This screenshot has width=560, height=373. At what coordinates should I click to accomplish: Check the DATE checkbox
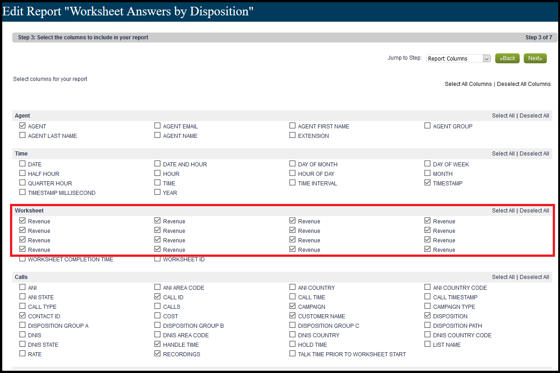click(x=23, y=164)
